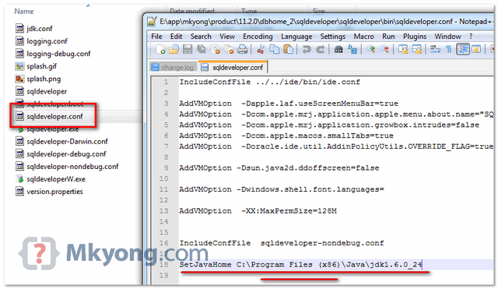Click the Notepad++ title bar path

point(326,22)
